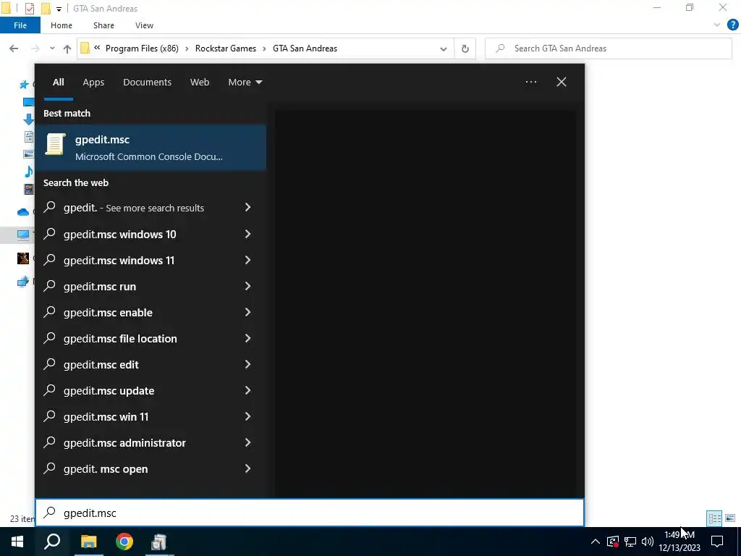This screenshot has height=556, width=741.
Task: Click Quick access star in sidebar
Action: tap(24, 85)
